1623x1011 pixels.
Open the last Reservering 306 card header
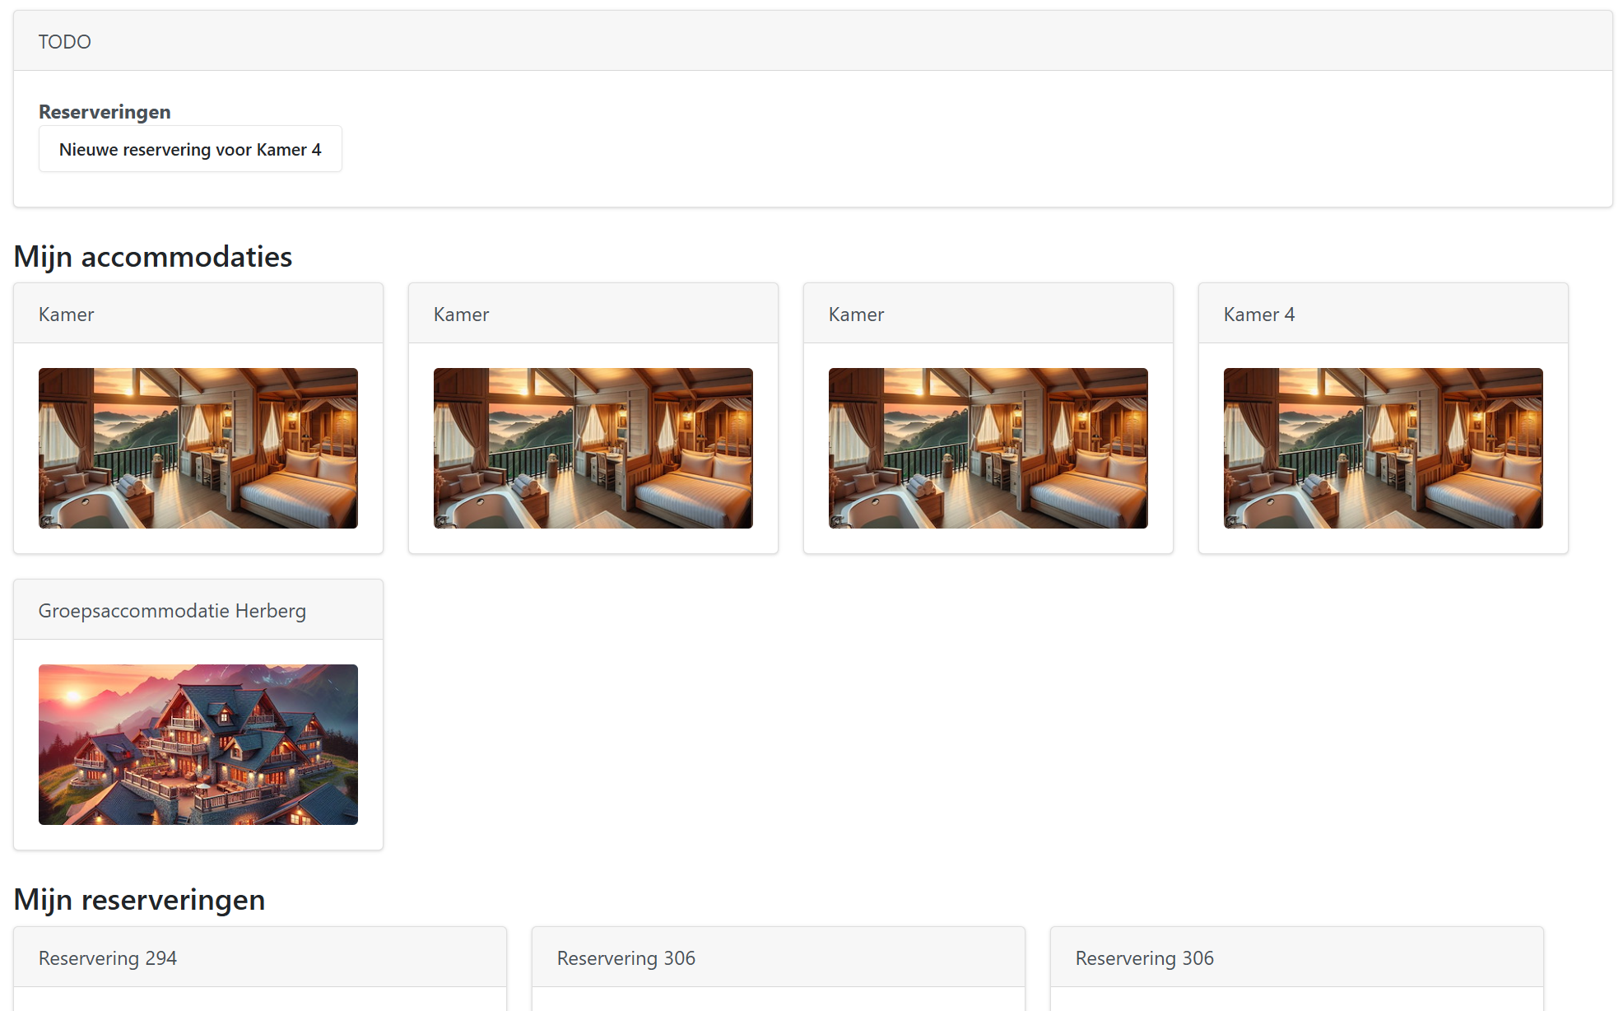pyautogui.click(x=1145, y=958)
